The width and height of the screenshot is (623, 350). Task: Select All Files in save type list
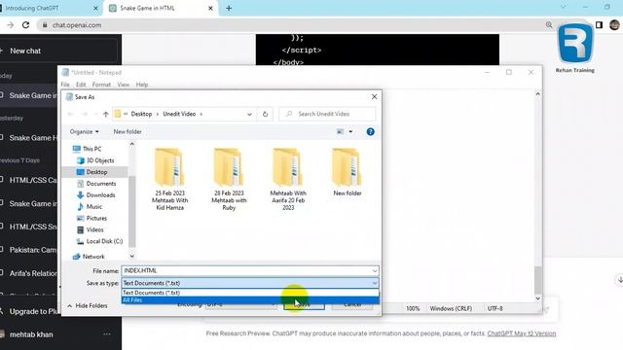250,300
